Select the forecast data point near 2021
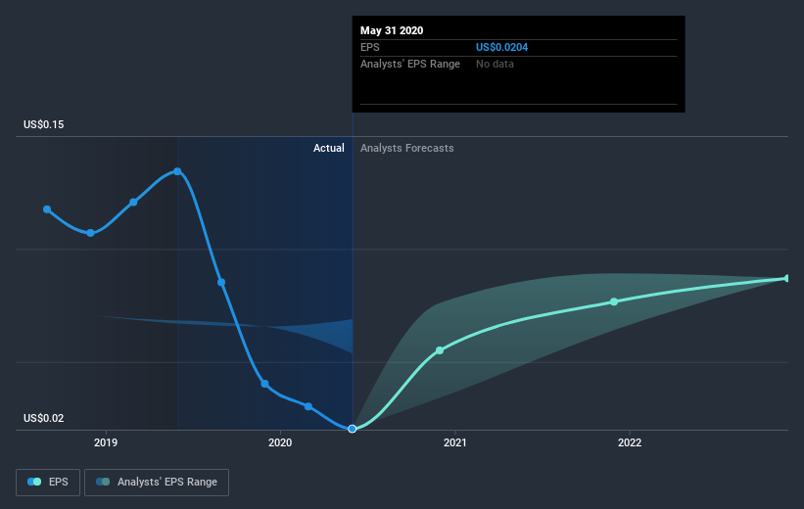This screenshot has height=509, width=804. 440,350
